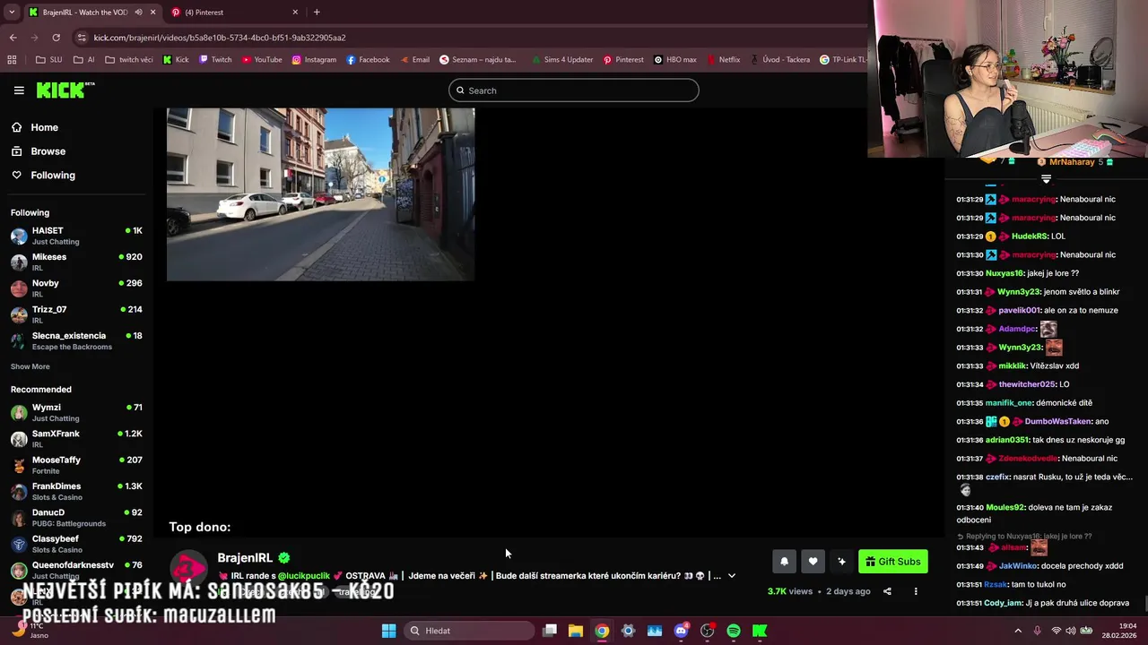Open twitch věci bookmark folder

click(129, 60)
